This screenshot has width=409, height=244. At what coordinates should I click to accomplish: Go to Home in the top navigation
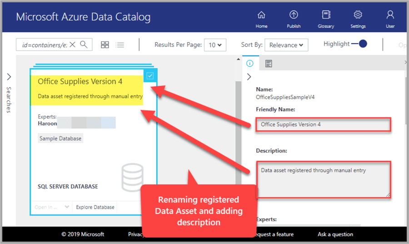[x=261, y=19]
